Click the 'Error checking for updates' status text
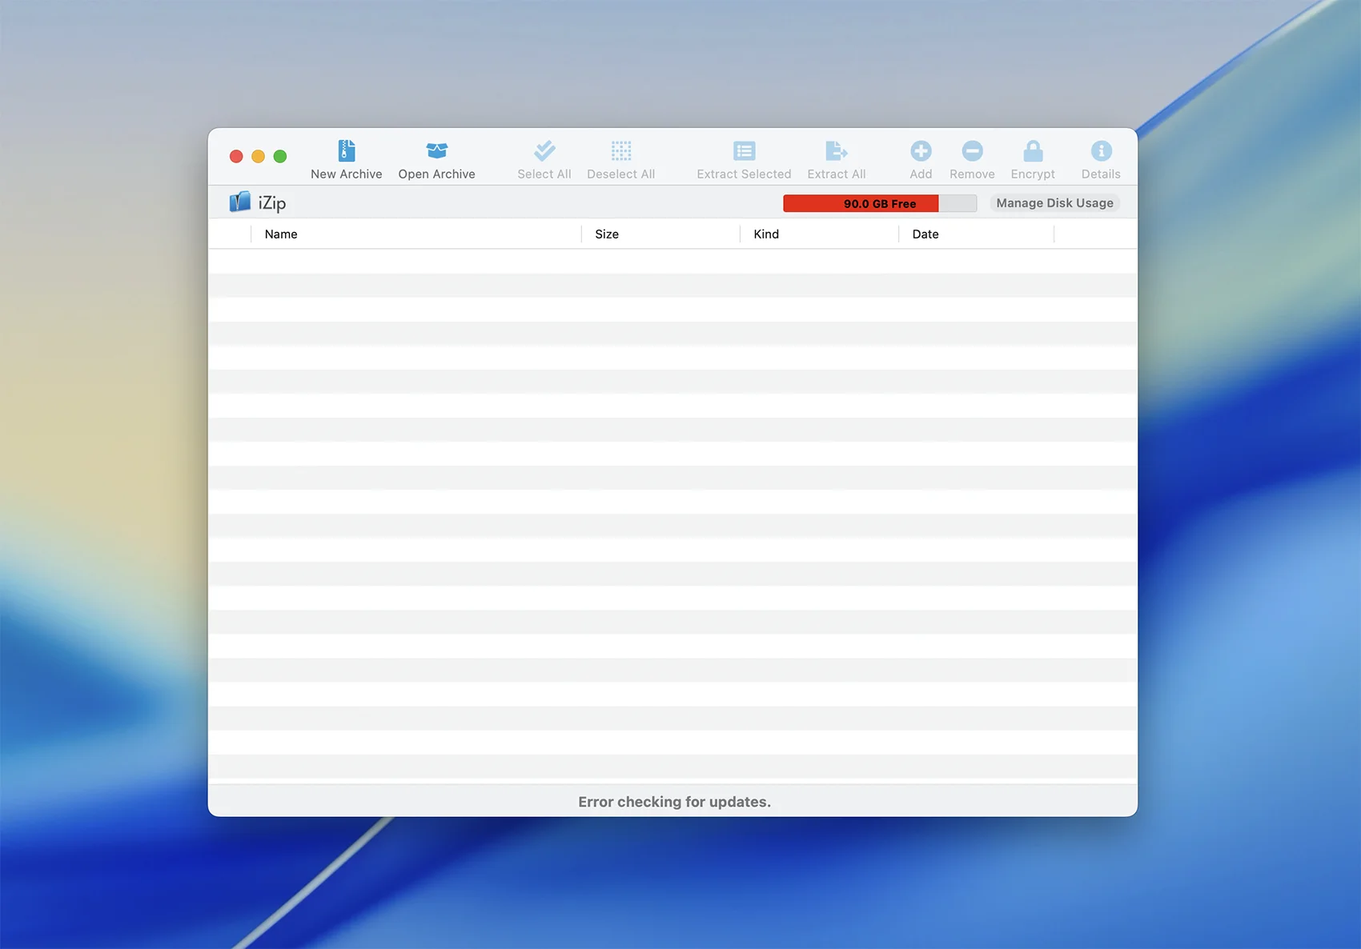 [674, 802]
